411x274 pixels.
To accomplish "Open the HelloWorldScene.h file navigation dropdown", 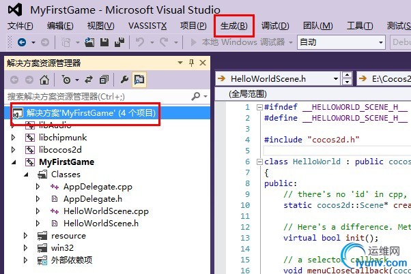I will 335,79.
